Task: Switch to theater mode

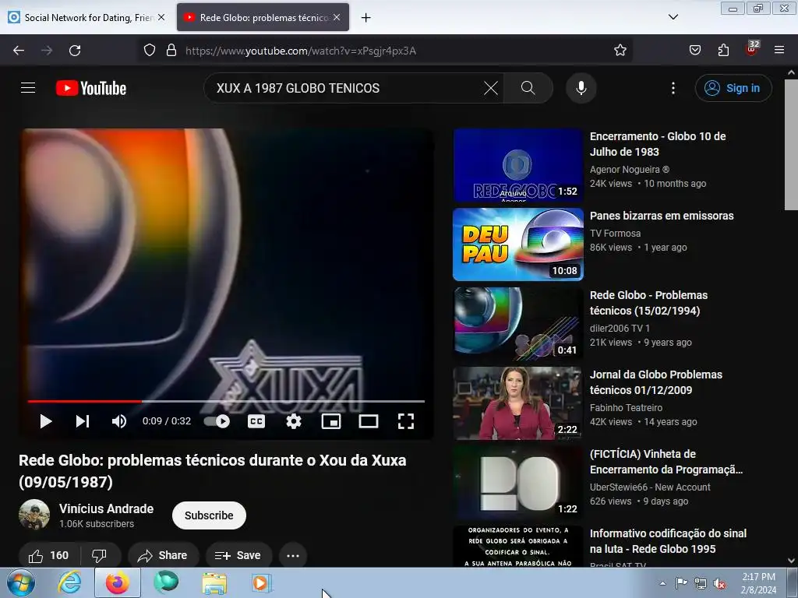Action: (x=369, y=421)
